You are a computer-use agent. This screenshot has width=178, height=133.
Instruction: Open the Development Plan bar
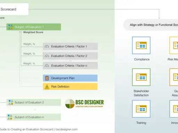pyautogui.click(x=70, y=78)
